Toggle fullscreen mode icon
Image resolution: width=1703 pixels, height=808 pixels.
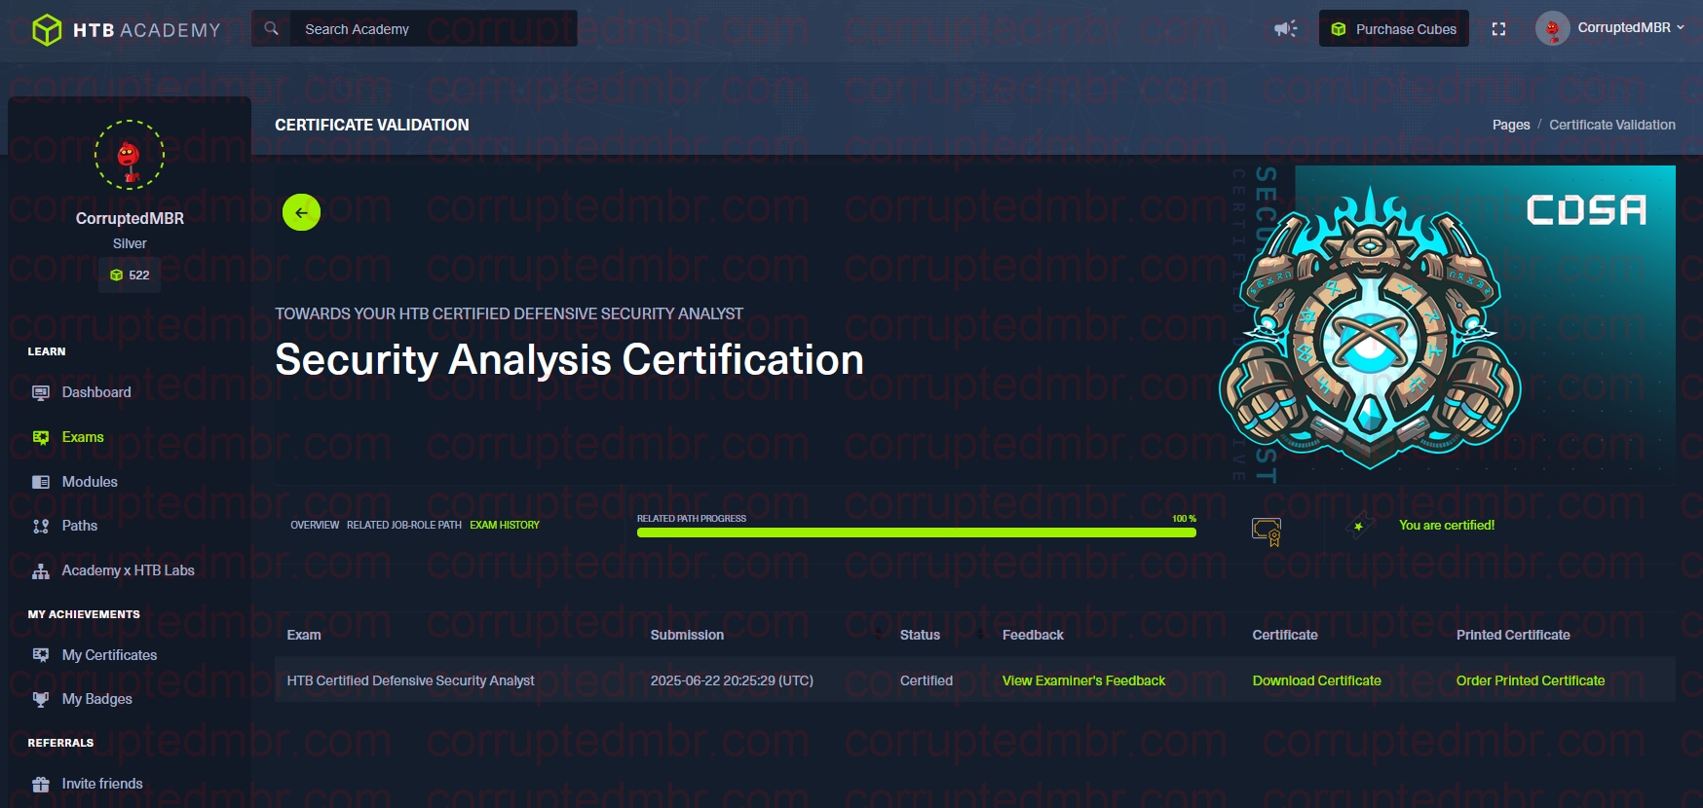point(1498,29)
